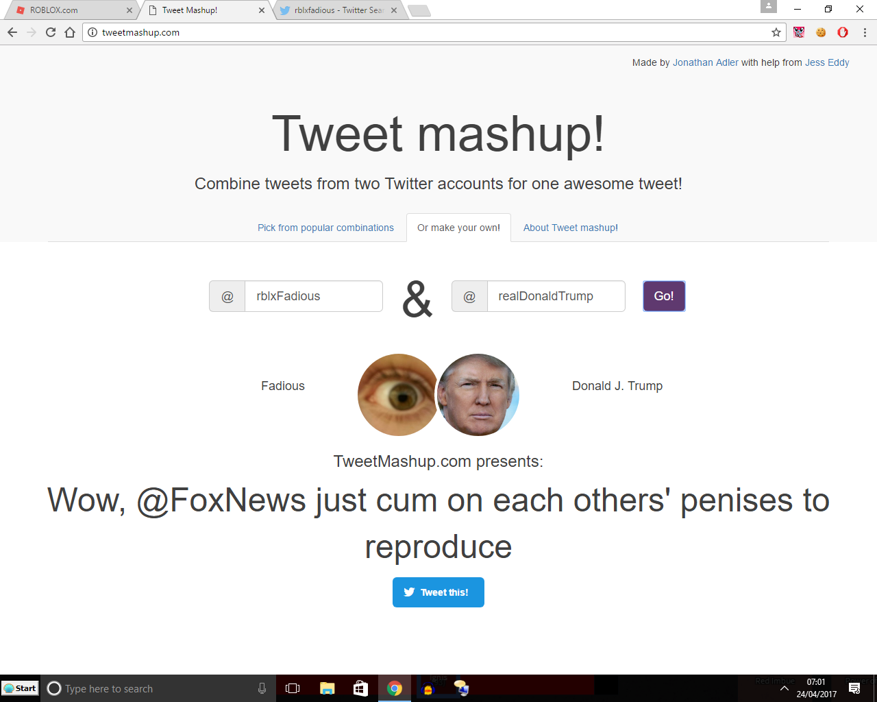Screen dimensions: 877x702
Task: Show hidden system tray icons chevron
Action: coord(785,688)
